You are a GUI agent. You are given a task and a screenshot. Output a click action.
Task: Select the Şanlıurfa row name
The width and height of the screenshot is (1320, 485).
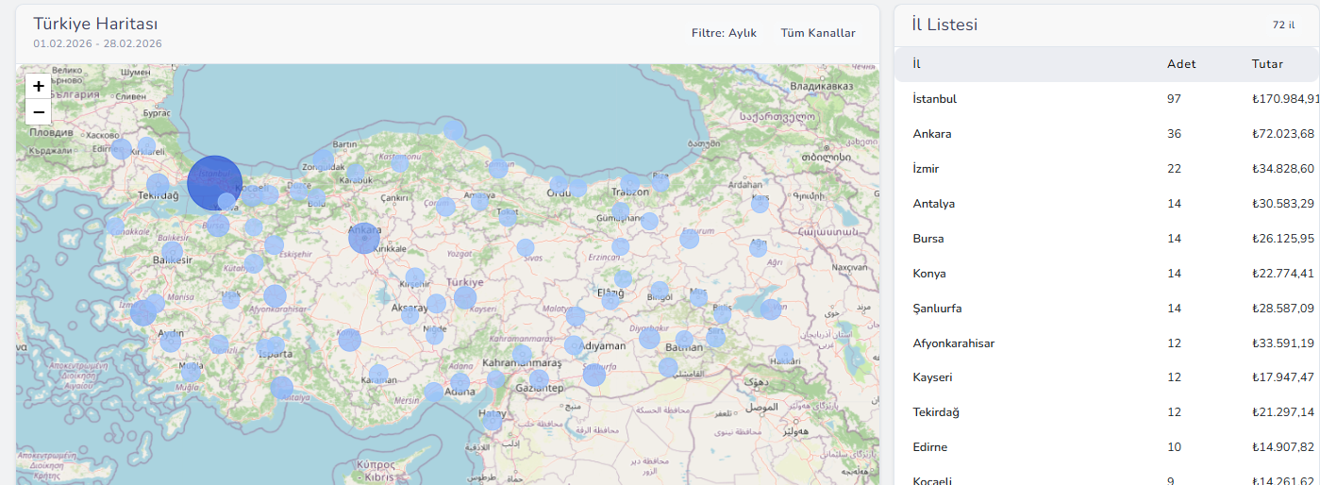(938, 309)
